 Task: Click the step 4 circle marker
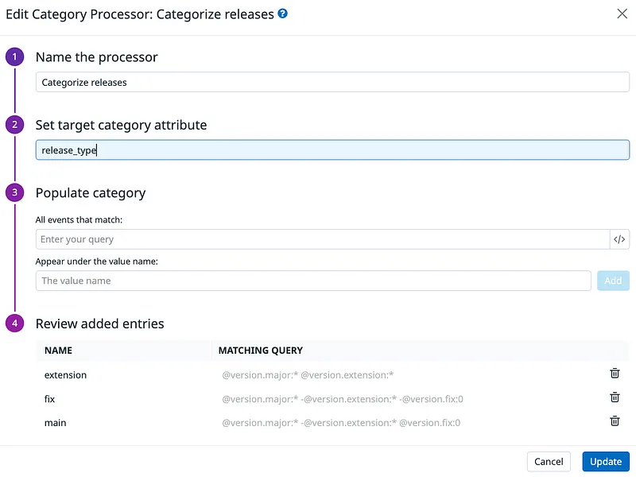(15, 324)
